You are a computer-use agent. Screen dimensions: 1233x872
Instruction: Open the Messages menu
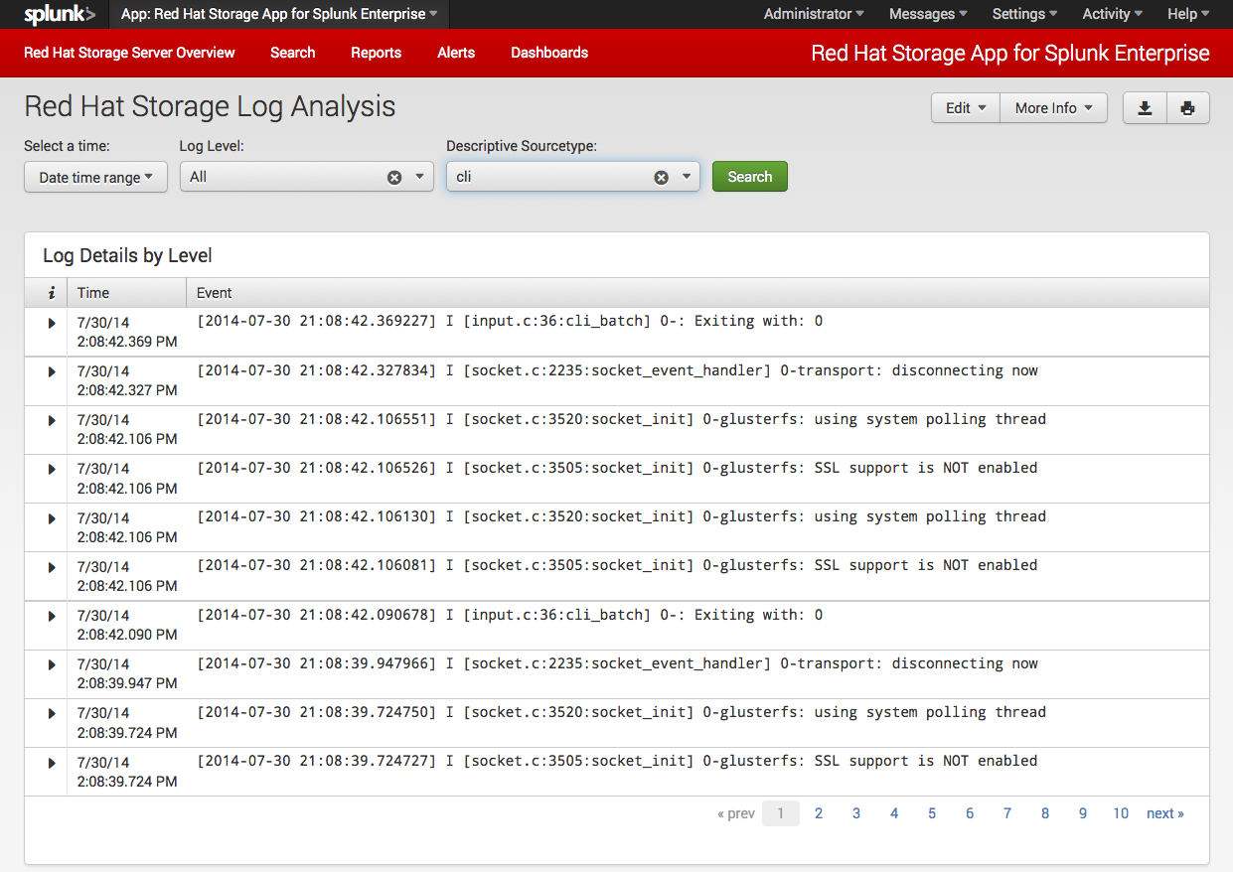[928, 14]
